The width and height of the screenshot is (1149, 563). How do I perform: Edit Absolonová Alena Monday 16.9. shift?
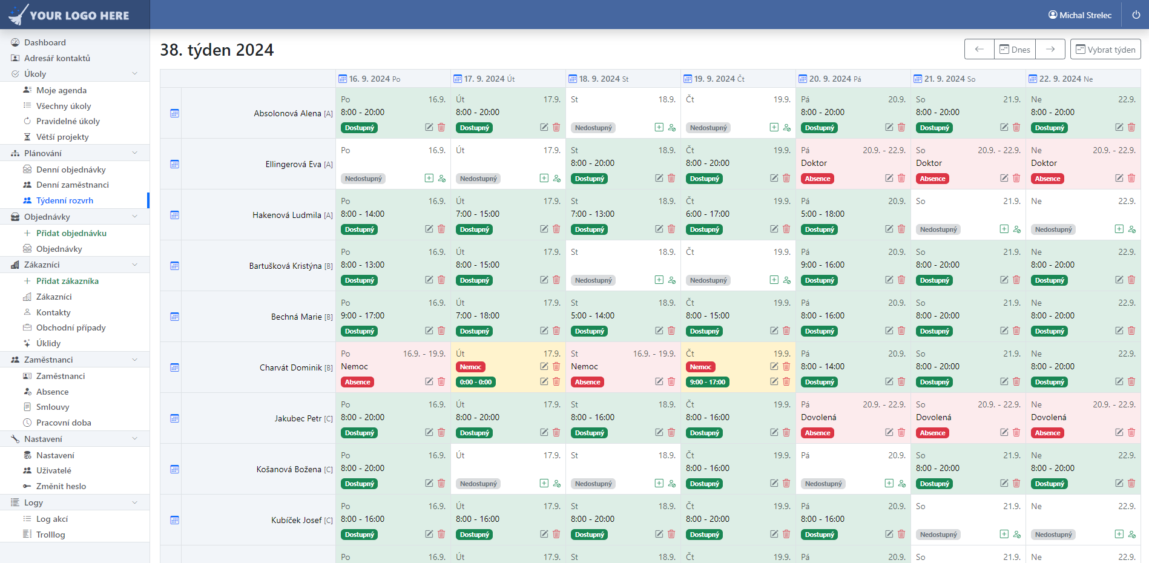[429, 127]
